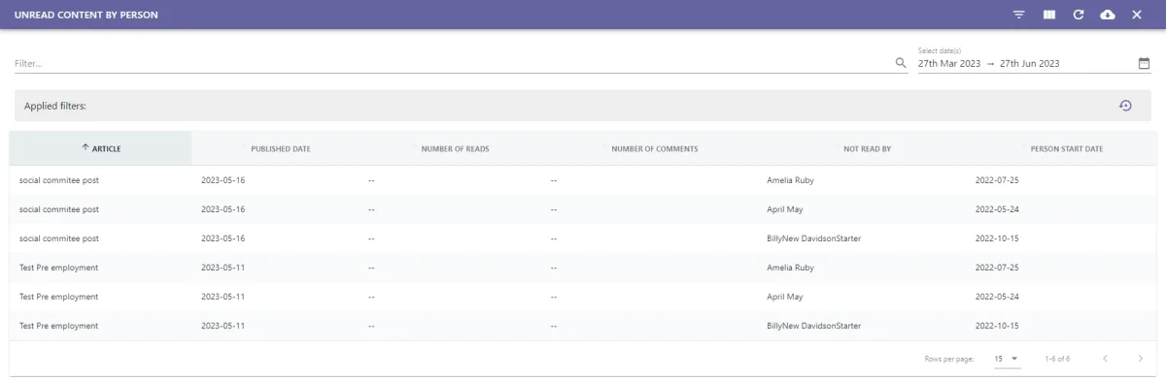1166x379 pixels.
Task: Click the search magnifier icon
Action: tap(901, 63)
